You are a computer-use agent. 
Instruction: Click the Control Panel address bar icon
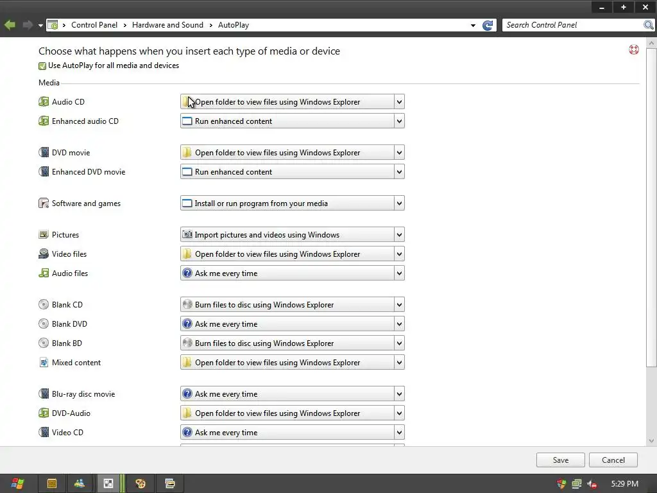[53, 25]
